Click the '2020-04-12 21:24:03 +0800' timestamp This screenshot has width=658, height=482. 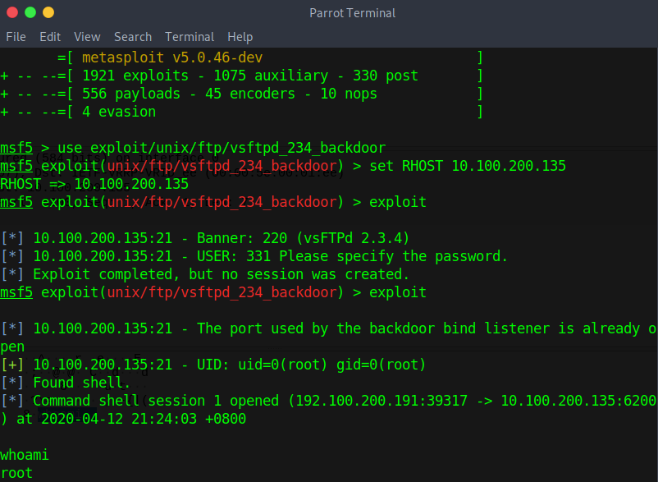click(x=144, y=419)
